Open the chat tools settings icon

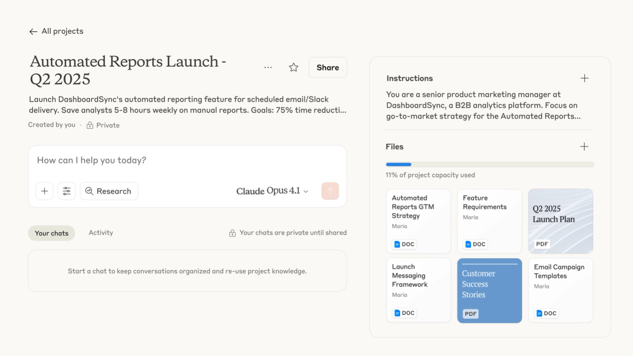click(66, 191)
